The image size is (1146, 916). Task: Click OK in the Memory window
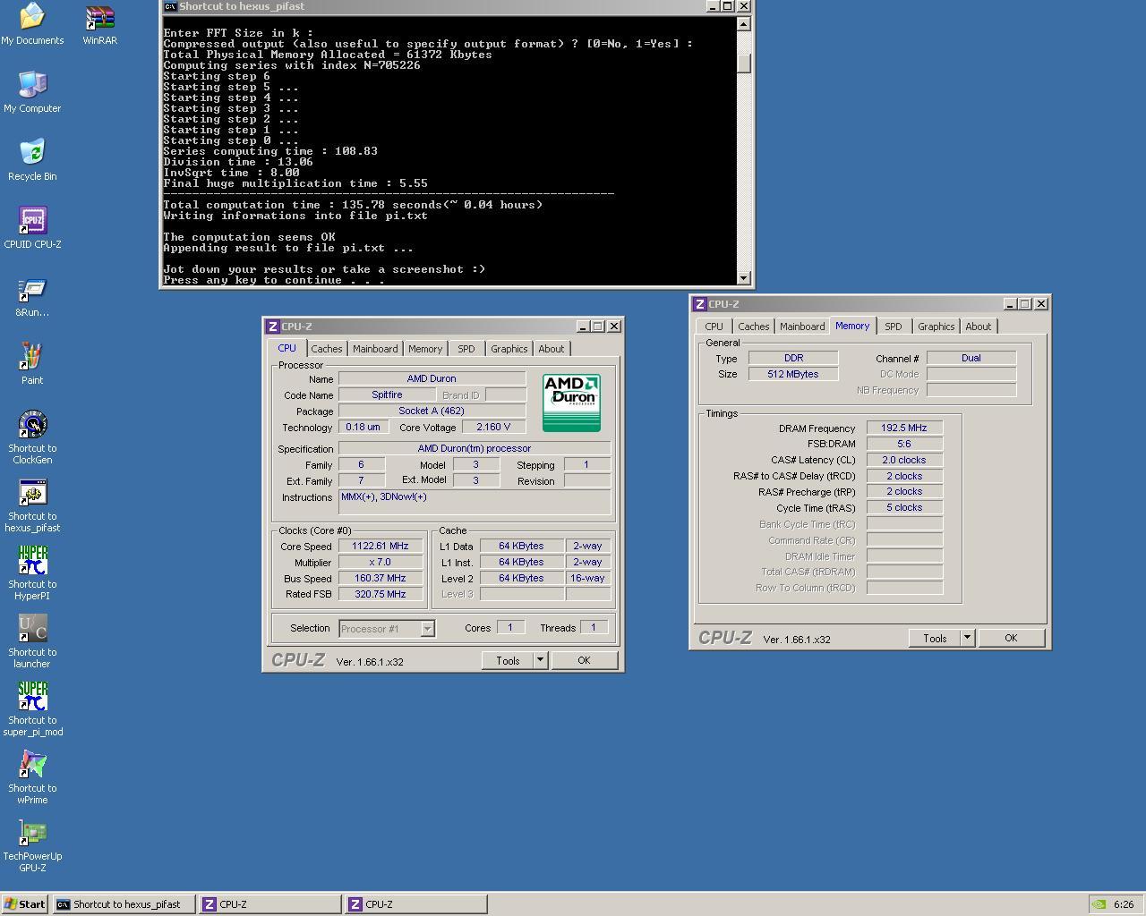1011,638
